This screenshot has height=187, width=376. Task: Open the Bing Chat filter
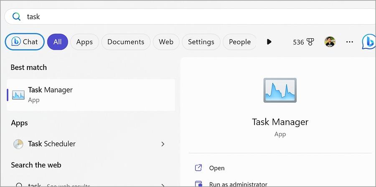pyautogui.click(x=25, y=42)
